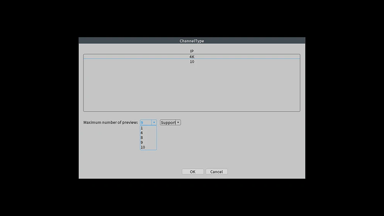Click the arrow icon beside Support

(178, 123)
